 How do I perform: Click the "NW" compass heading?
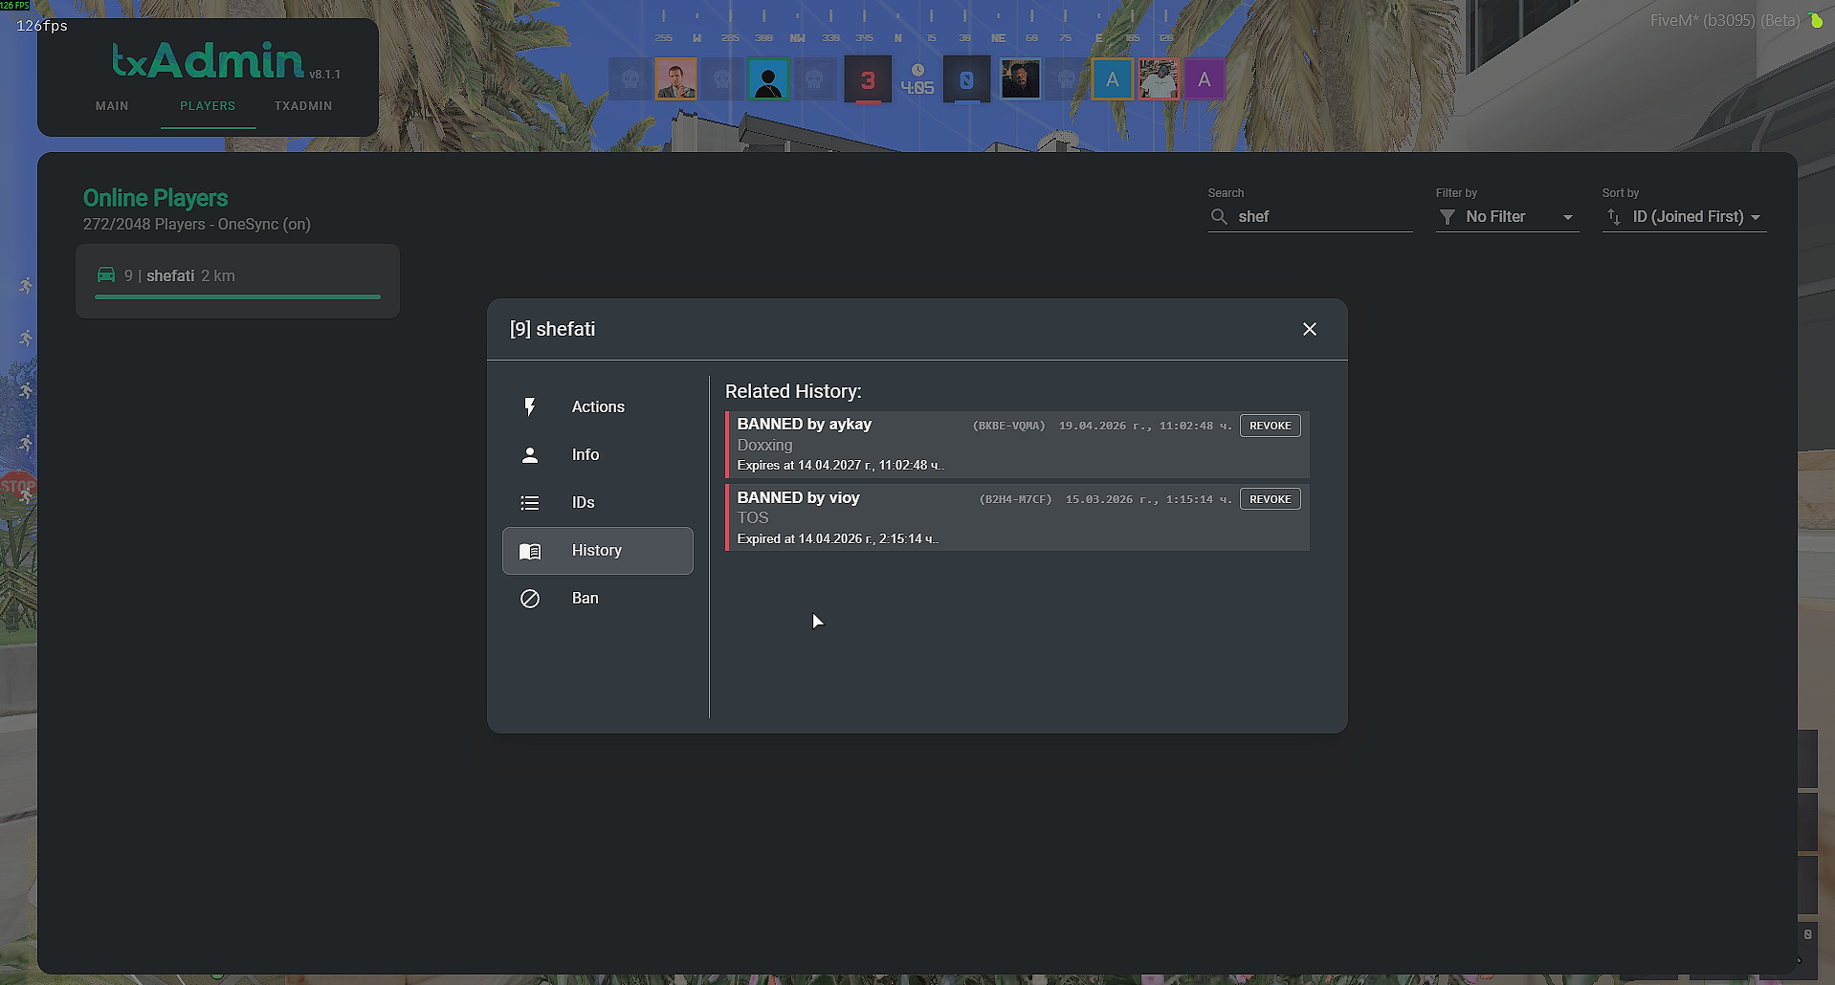[797, 38]
